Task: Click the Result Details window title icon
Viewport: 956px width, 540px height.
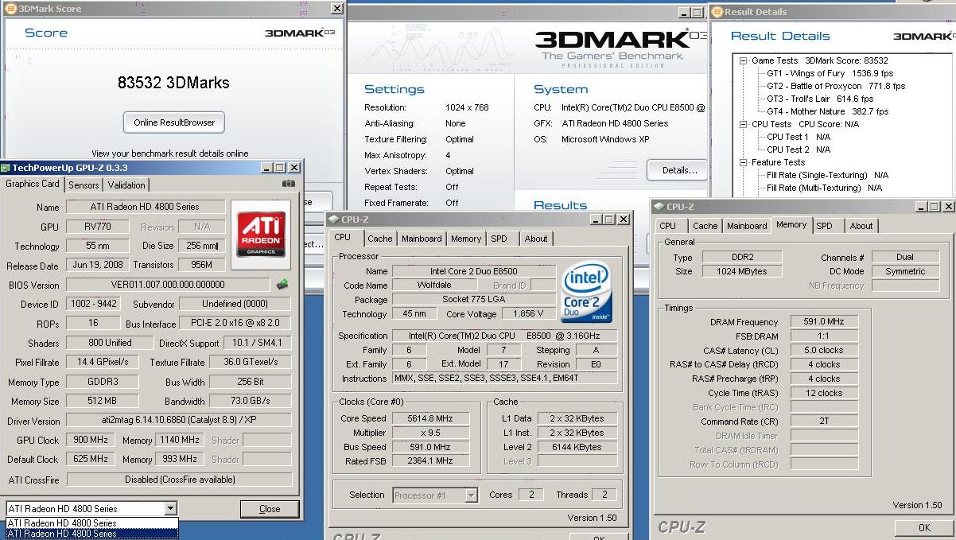Action: click(x=717, y=12)
